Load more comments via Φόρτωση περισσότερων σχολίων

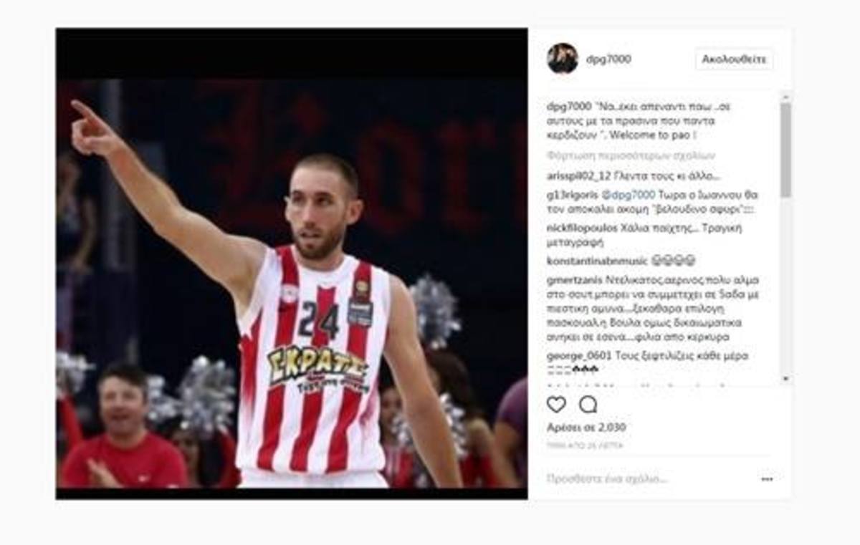click(x=631, y=155)
